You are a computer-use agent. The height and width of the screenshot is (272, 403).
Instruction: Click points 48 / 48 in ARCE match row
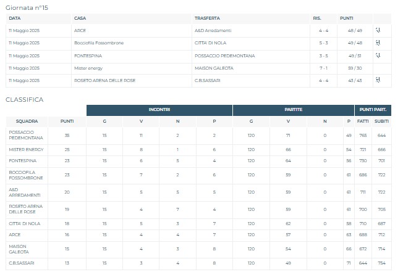coord(355,30)
